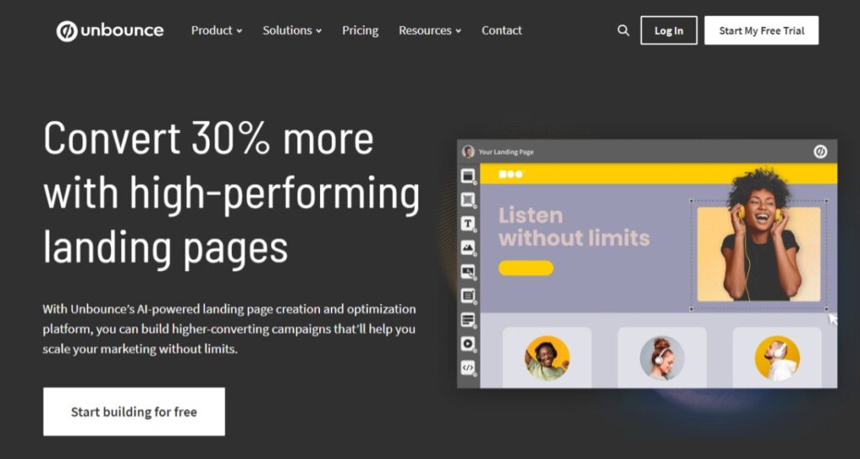Select the Box tool icon in the sidebar
This screenshot has width=860, height=459.
(x=468, y=200)
